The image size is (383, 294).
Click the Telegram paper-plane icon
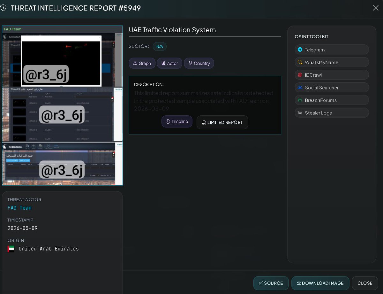[300, 50]
